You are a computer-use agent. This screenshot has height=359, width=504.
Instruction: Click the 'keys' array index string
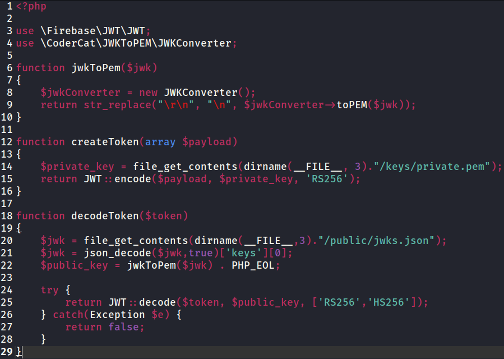point(243,253)
